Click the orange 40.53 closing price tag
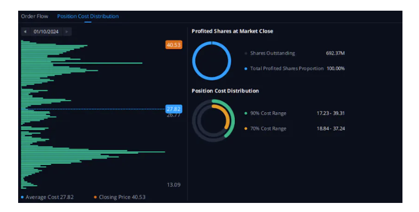This screenshot has width=419, height=212. tap(173, 45)
